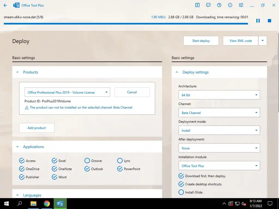
Task: Click Add product button
Action: (37, 128)
